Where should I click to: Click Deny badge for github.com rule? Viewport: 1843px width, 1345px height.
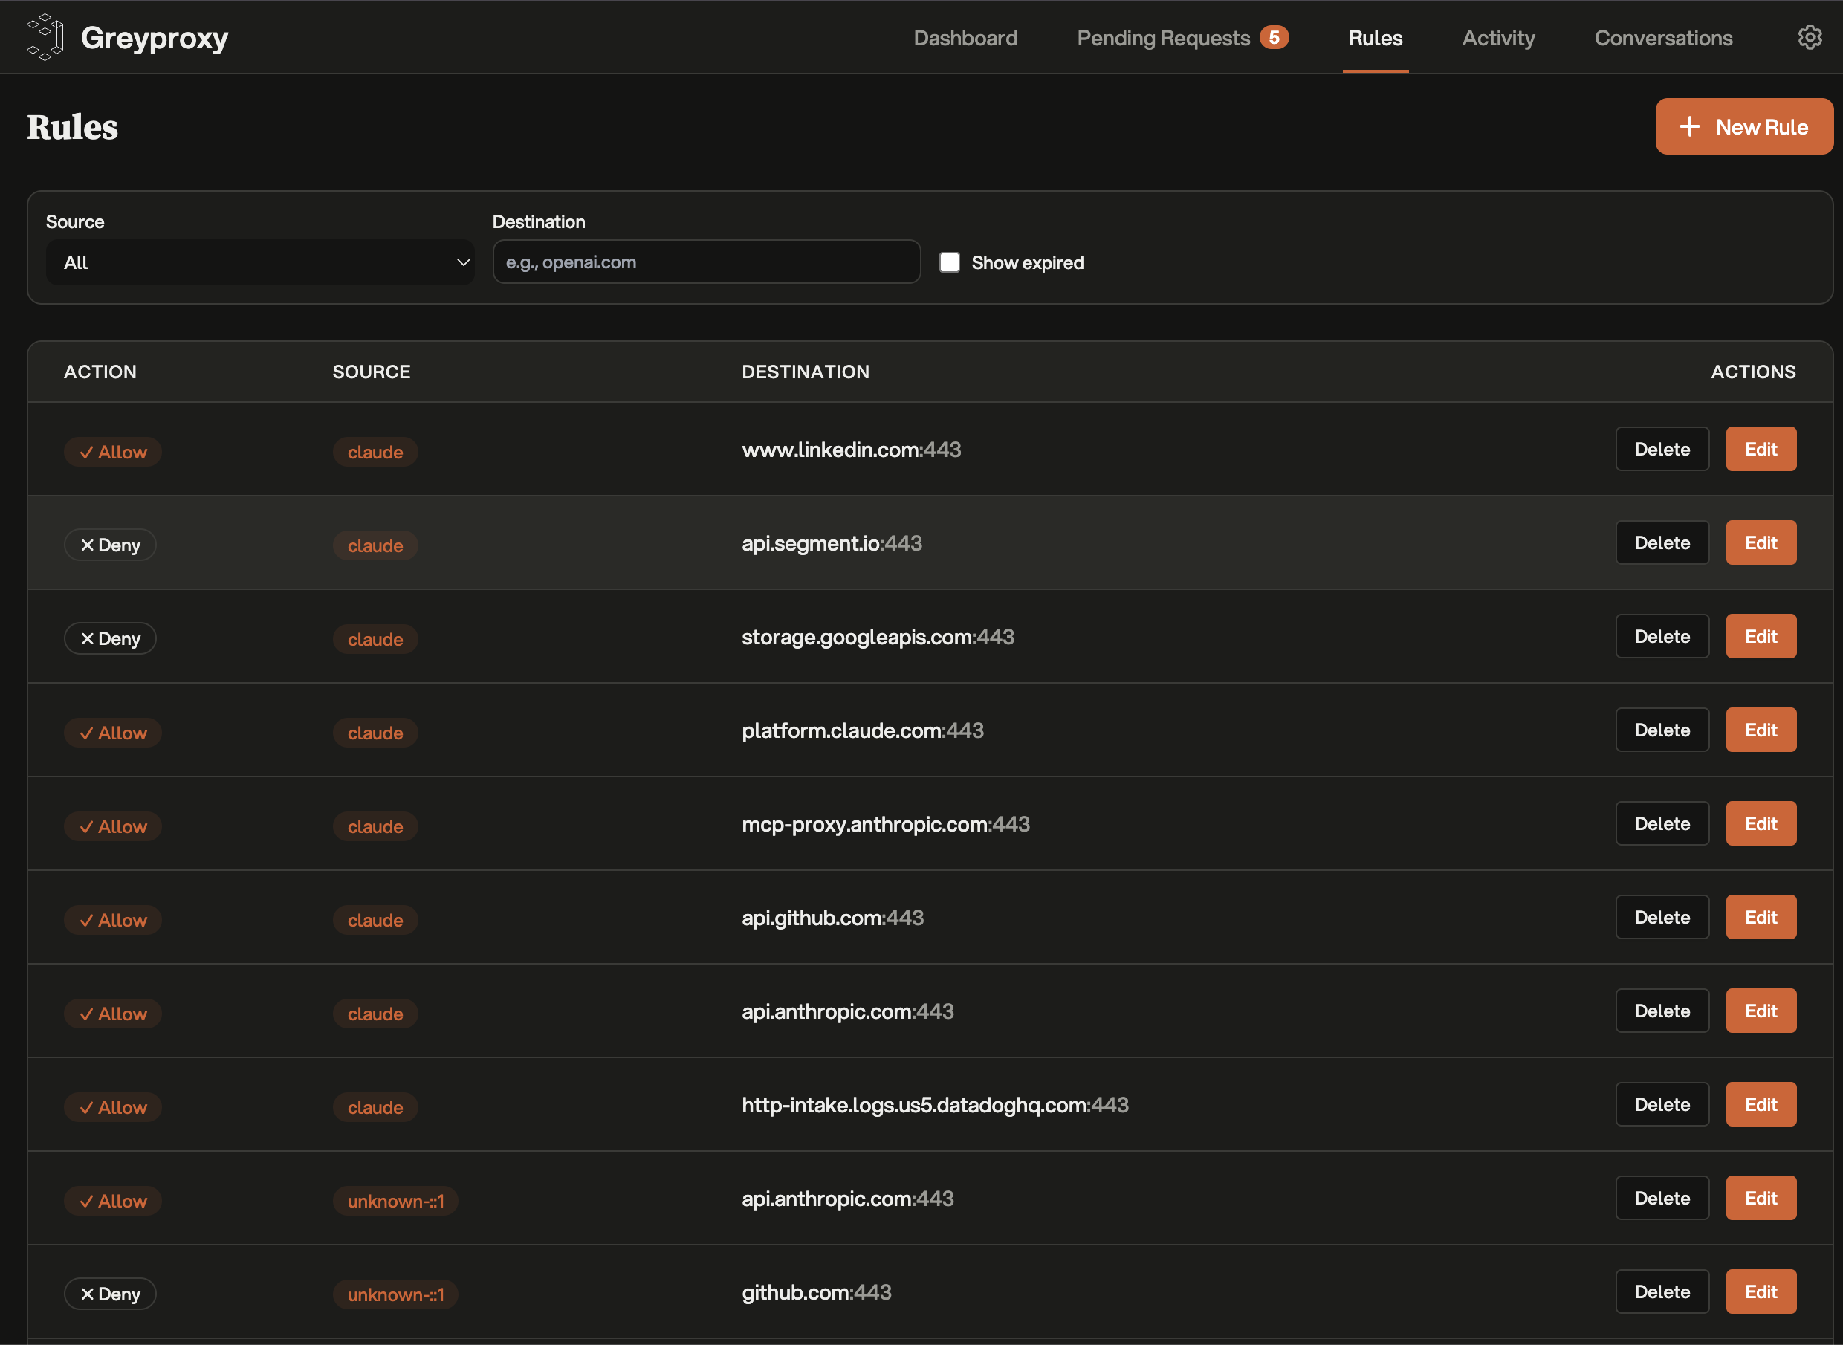110,1294
